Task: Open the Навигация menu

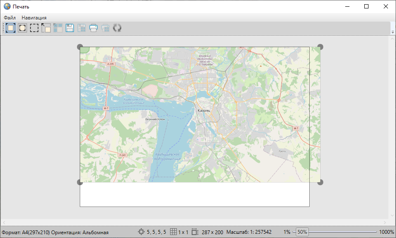Action: tap(34, 18)
